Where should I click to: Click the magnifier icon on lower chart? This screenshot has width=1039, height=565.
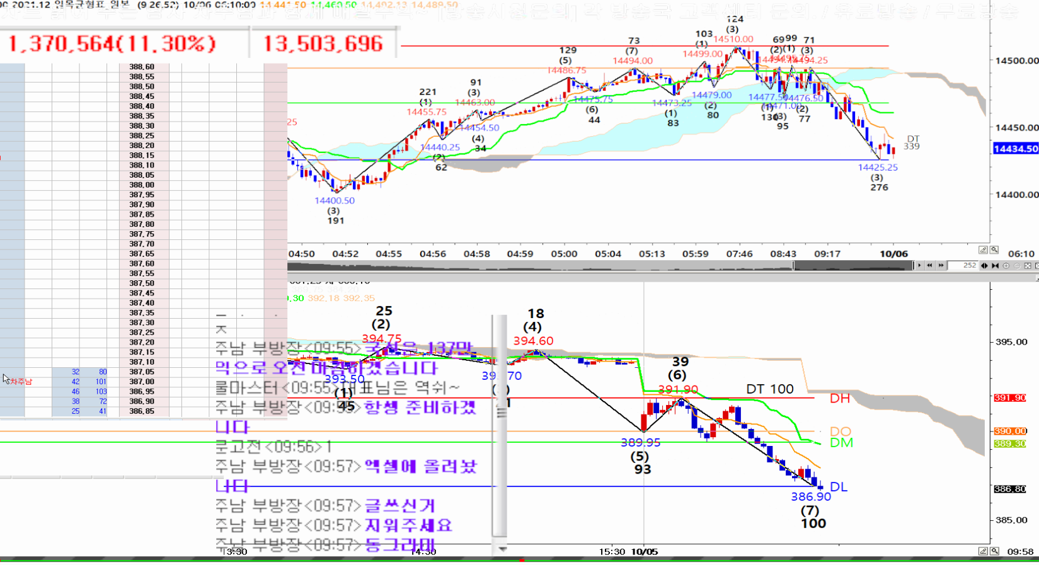point(994,551)
